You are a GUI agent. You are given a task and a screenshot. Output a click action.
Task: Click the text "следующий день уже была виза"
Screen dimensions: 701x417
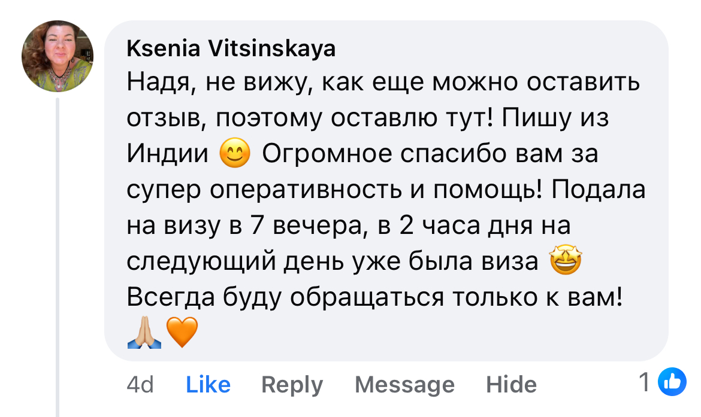click(x=333, y=262)
